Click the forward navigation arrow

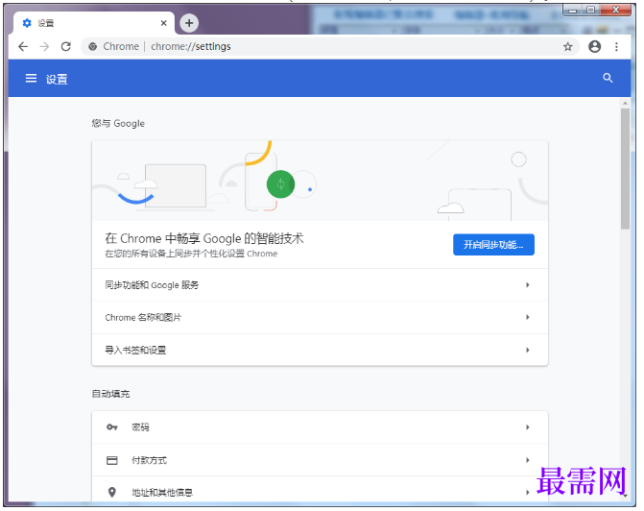tap(44, 46)
